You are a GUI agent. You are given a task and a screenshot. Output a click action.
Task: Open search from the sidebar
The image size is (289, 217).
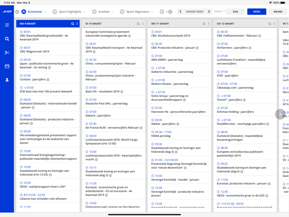[x=7, y=39]
